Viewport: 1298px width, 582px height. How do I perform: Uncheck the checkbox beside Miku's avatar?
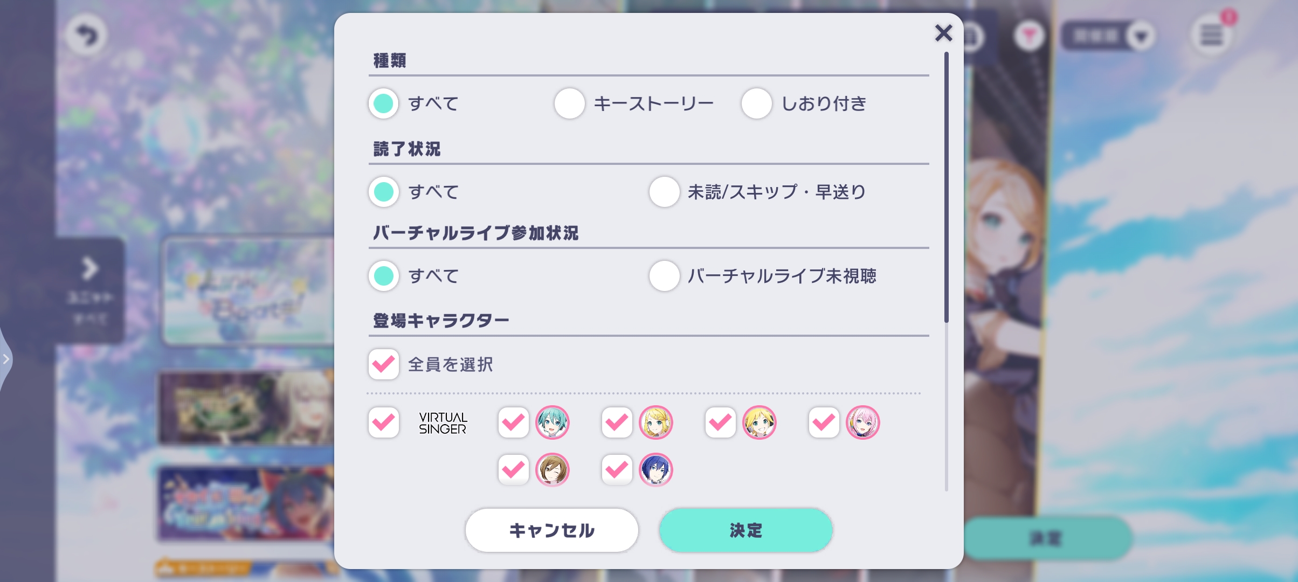tap(513, 422)
